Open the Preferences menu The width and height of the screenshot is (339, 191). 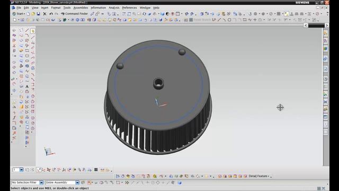129,7
